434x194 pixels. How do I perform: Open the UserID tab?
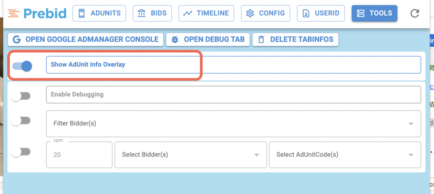321,13
